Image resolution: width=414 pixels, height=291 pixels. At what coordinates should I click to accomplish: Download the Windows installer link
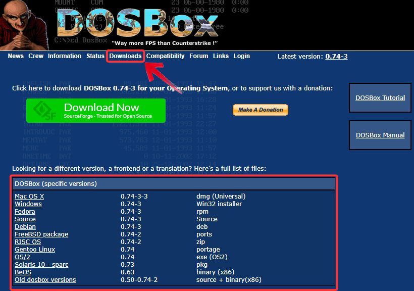[28, 204]
